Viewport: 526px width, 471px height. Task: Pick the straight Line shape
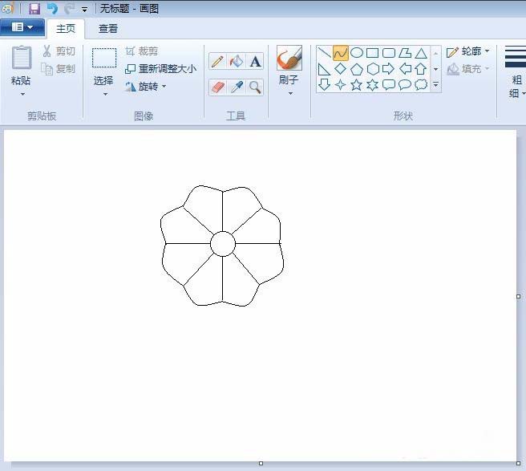324,53
